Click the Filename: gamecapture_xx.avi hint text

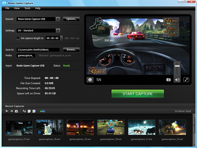click(55, 55)
